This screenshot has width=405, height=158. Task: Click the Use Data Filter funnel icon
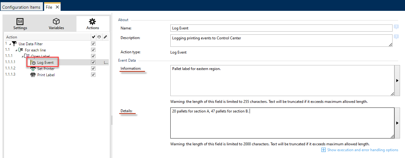(x=14, y=44)
